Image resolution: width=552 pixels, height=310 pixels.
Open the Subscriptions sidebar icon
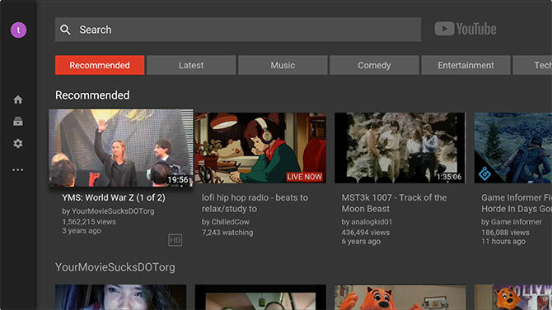tap(18, 121)
